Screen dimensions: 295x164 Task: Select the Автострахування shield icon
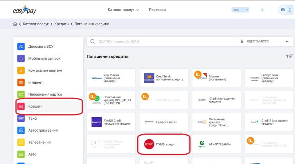point(21,130)
